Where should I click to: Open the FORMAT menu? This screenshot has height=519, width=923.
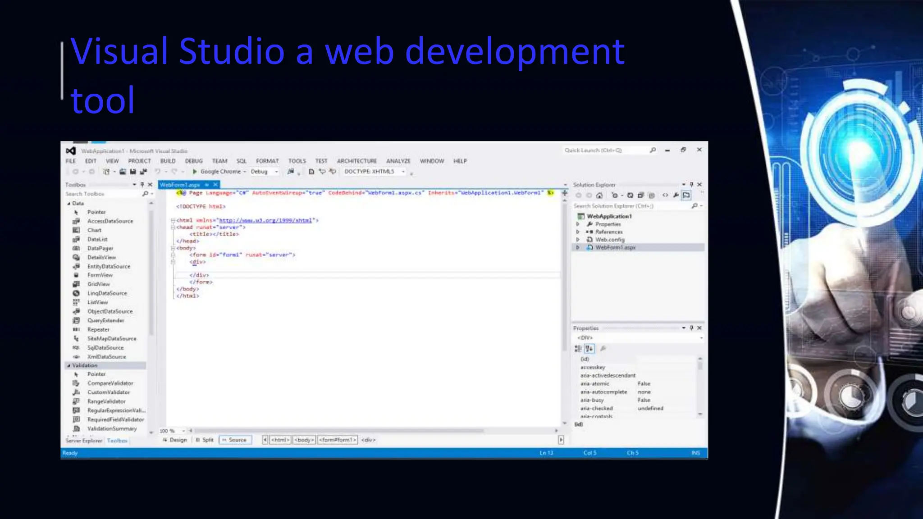[267, 161]
